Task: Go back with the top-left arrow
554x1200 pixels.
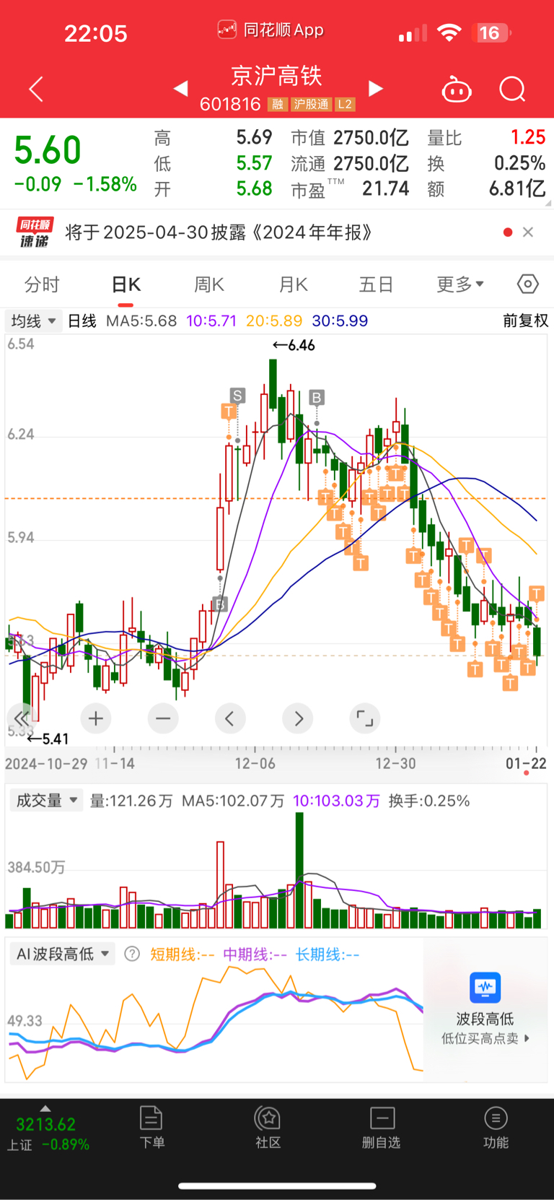Action: pos(36,89)
